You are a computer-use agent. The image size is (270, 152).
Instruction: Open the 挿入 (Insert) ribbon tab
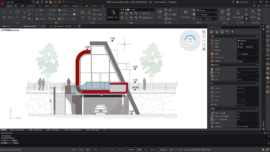click(16, 6)
